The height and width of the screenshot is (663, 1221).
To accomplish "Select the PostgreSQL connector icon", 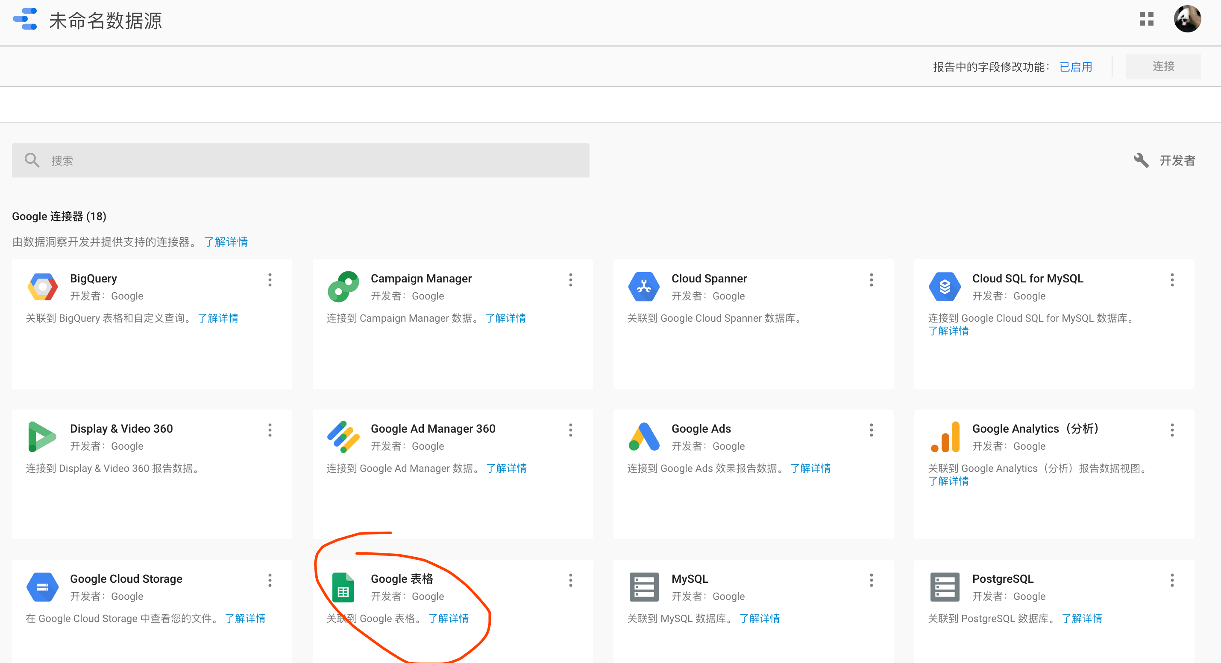I will [x=945, y=587].
